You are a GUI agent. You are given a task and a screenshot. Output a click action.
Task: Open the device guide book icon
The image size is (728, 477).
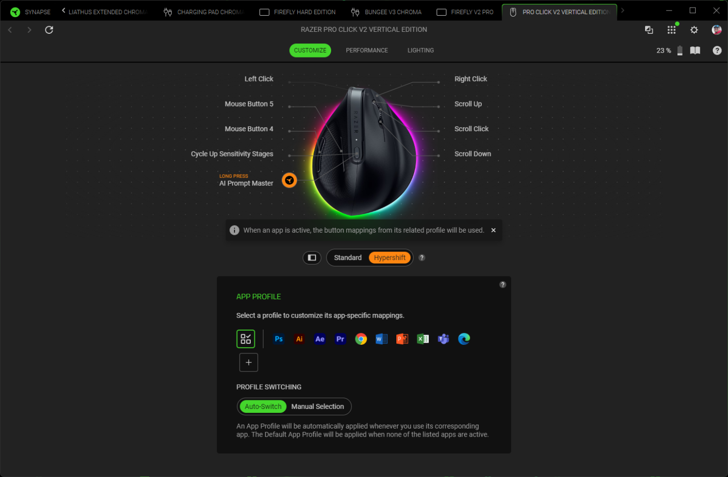point(695,50)
